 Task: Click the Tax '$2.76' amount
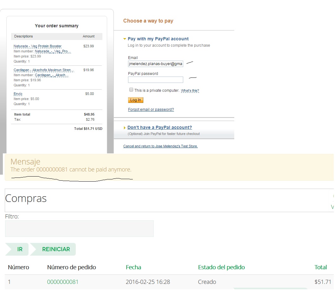coord(90,120)
